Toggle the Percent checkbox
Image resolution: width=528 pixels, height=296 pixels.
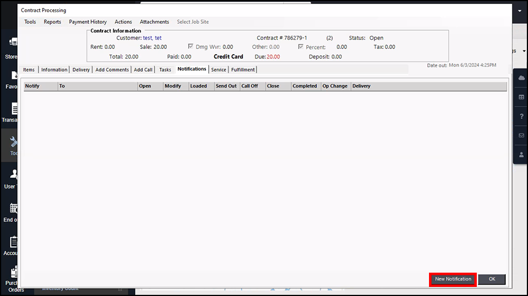(301, 47)
